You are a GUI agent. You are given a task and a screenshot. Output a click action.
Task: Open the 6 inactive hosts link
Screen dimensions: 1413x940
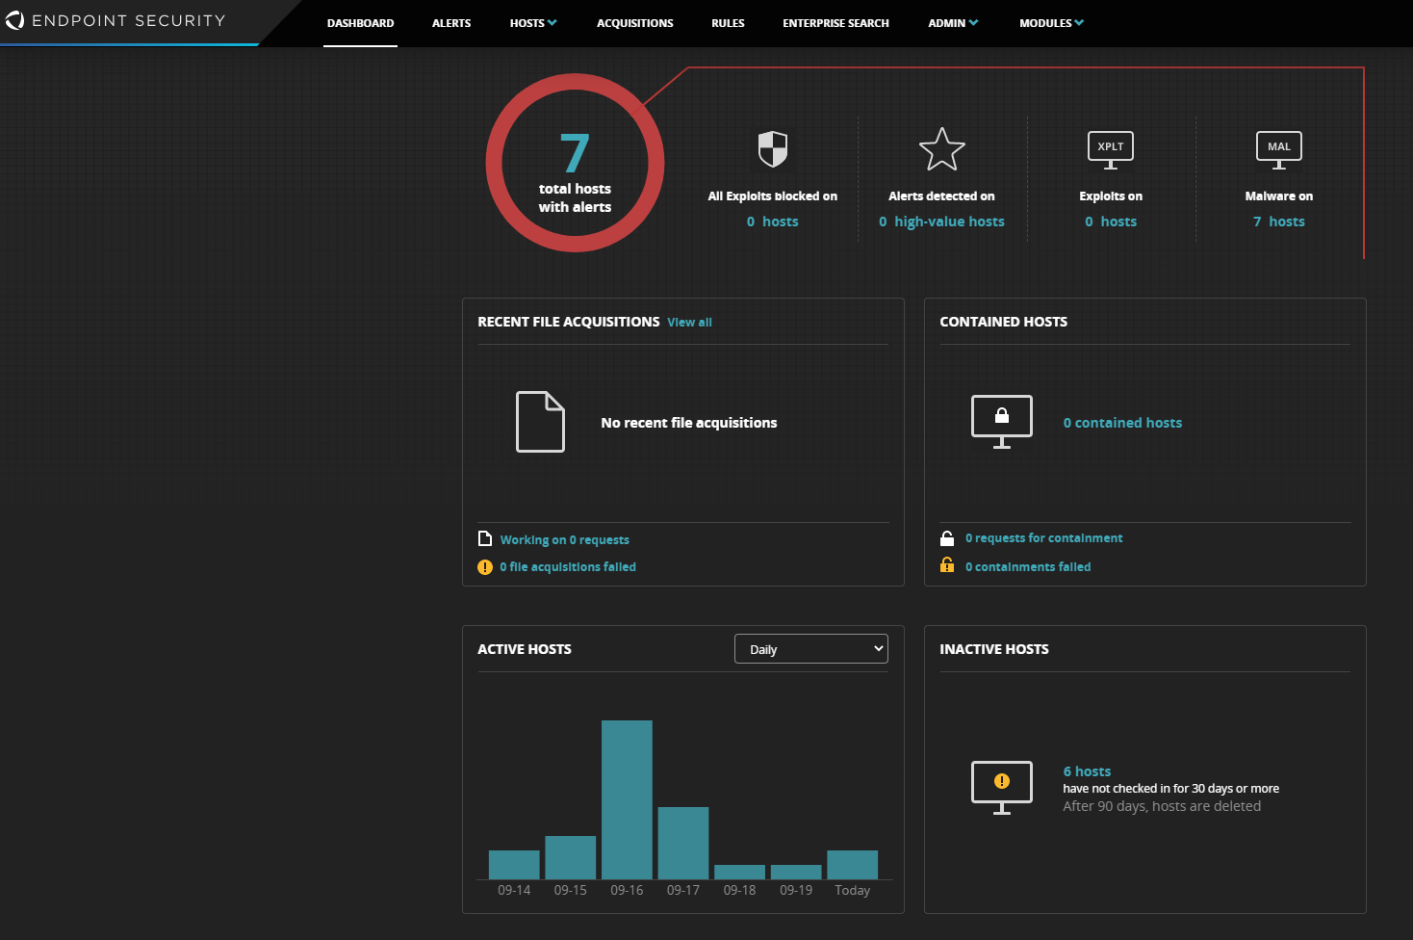tap(1087, 771)
